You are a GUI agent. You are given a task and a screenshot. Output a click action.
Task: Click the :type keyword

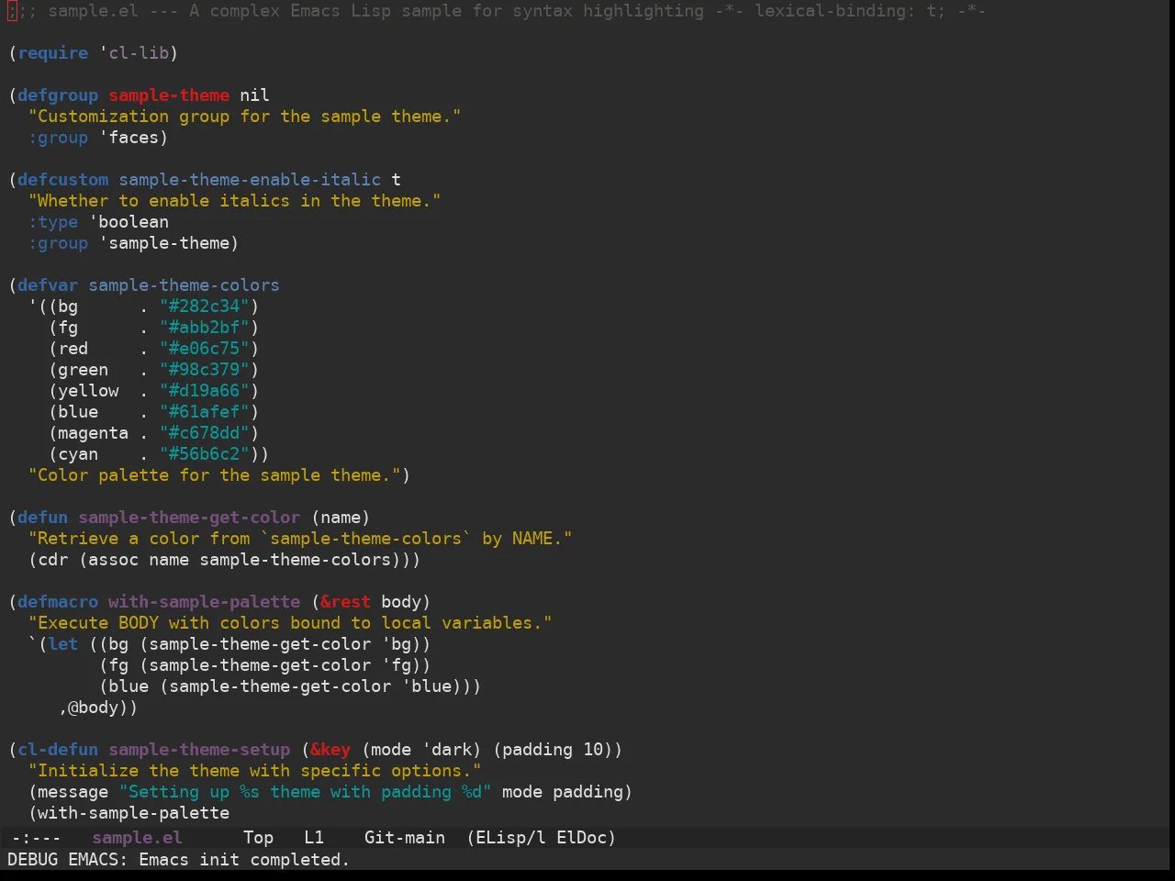tap(53, 222)
